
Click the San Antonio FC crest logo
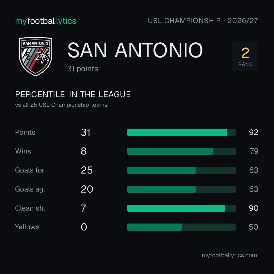pyautogui.click(x=36, y=56)
